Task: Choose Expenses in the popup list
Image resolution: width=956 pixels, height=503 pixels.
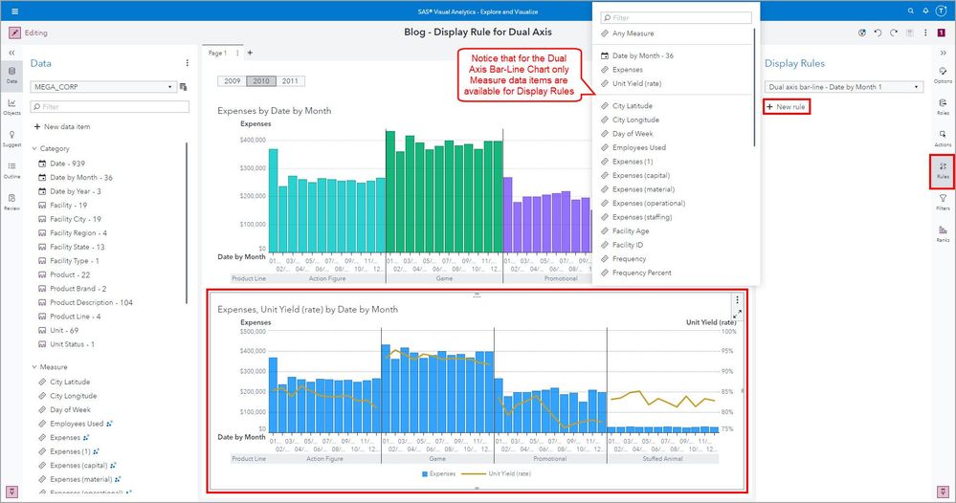Action: tap(622, 70)
